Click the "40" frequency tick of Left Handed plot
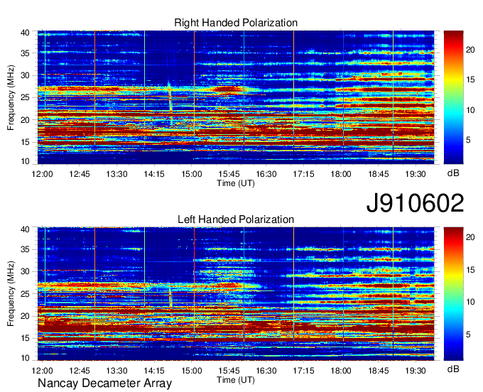 click(x=25, y=229)
